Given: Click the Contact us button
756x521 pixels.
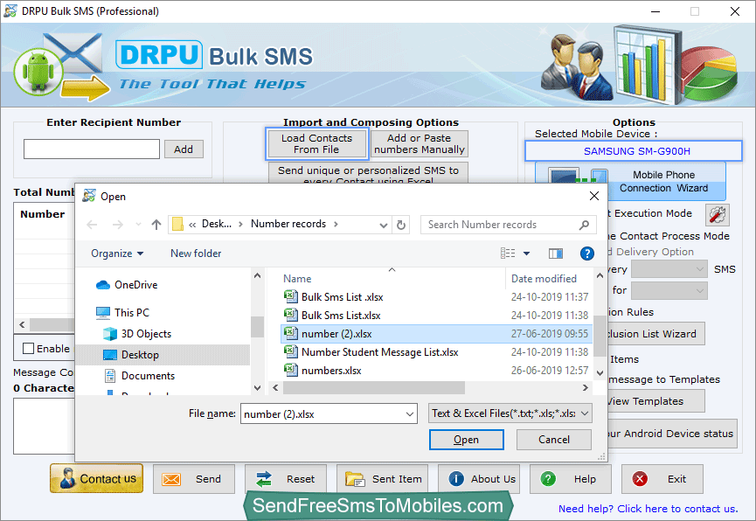Looking at the screenshot, I should coord(96,478).
